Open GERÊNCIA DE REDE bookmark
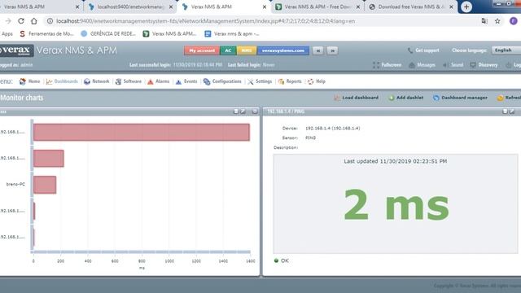The width and height of the screenshot is (521, 293). (108, 33)
